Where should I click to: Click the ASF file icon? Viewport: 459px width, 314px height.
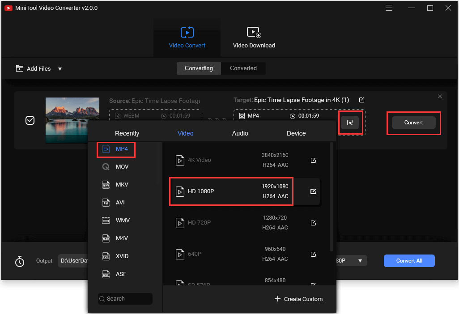point(106,274)
